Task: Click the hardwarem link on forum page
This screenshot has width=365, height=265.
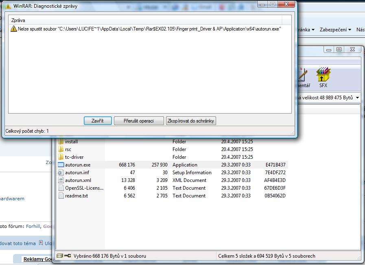Action: pos(12,199)
